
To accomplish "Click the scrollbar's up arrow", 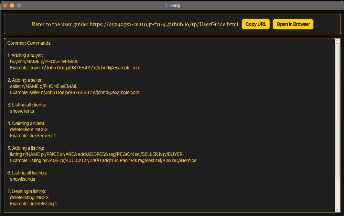I will click(x=337, y=41).
